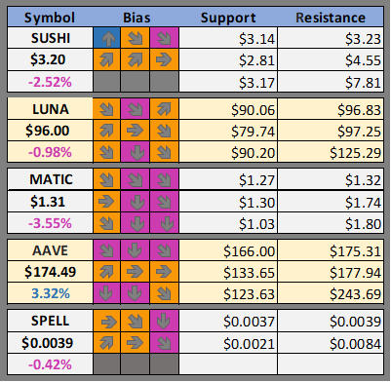Select the orange right arrow in the $0.0021 support row

point(135,343)
